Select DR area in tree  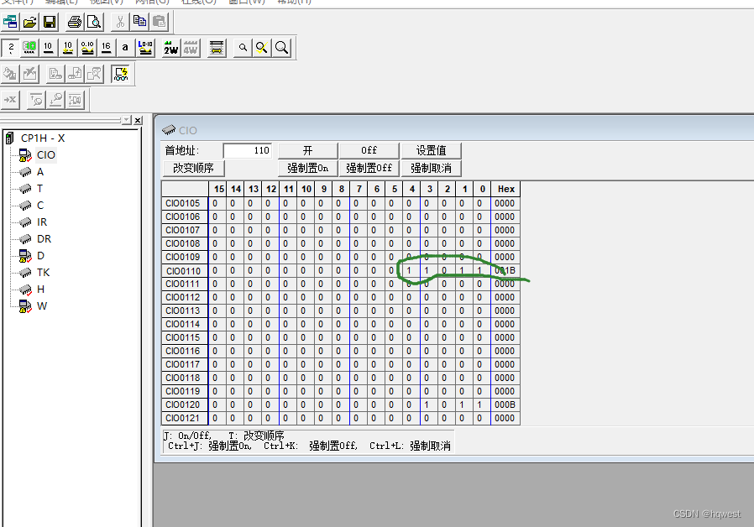pos(44,239)
